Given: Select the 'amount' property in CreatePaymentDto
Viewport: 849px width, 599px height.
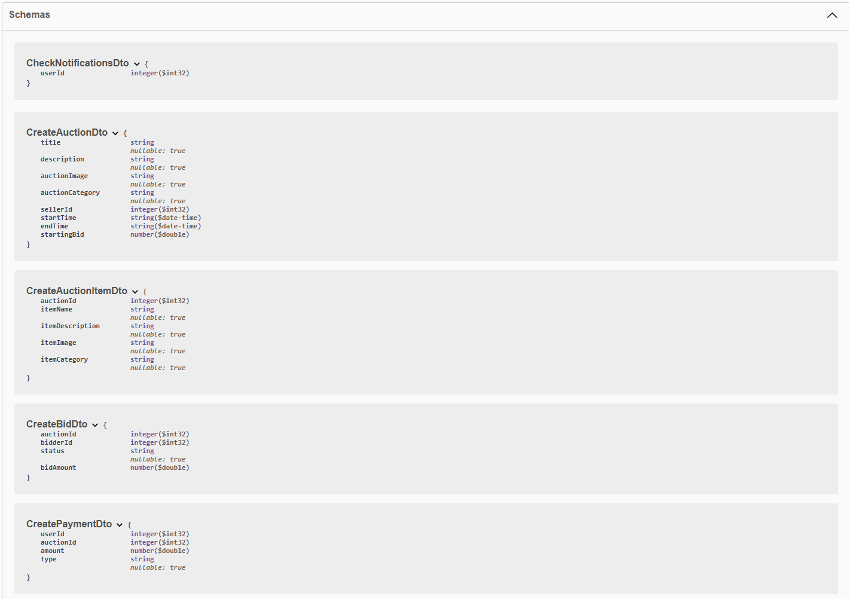Looking at the screenshot, I should (x=53, y=551).
